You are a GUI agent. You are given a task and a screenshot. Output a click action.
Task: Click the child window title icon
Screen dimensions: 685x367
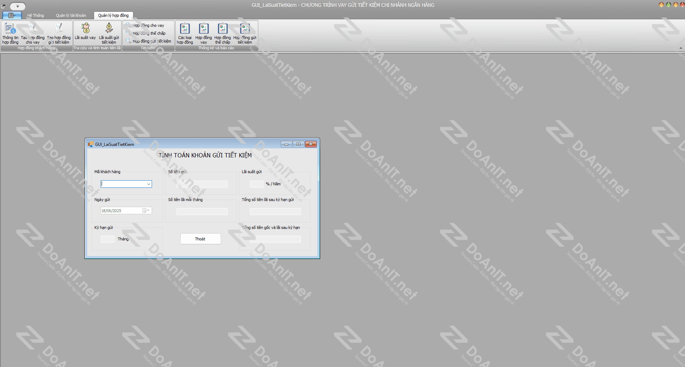click(90, 144)
